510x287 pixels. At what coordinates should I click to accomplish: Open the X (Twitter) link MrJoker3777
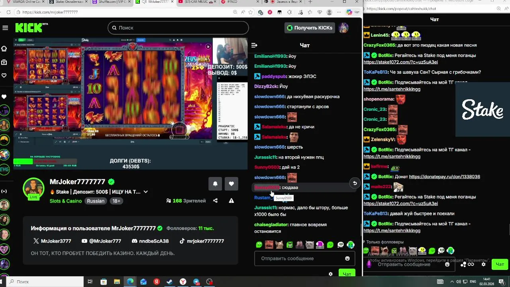click(52, 241)
